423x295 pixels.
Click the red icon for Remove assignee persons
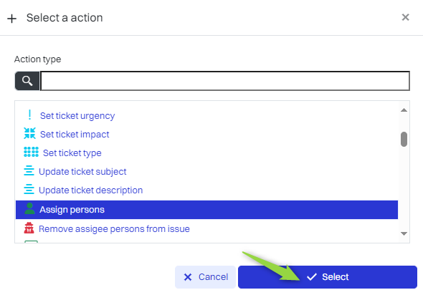point(29,228)
